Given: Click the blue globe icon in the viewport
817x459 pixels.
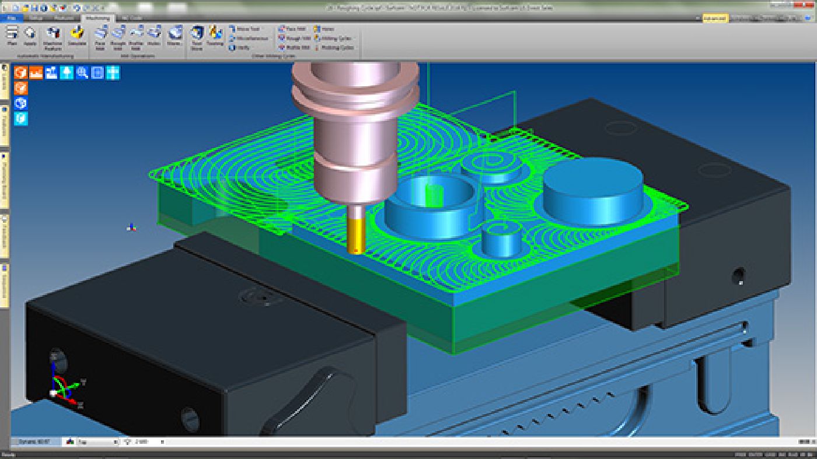Looking at the screenshot, I should tap(21, 103).
